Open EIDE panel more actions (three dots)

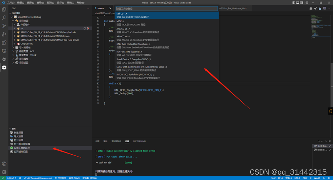[x=88, y=8]
